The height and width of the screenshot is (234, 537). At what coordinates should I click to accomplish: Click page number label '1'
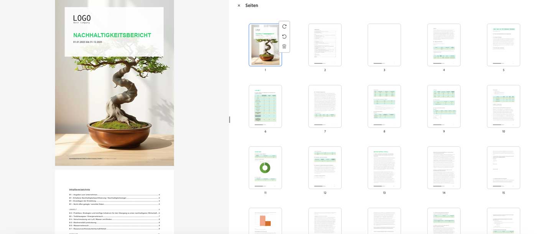point(265,70)
